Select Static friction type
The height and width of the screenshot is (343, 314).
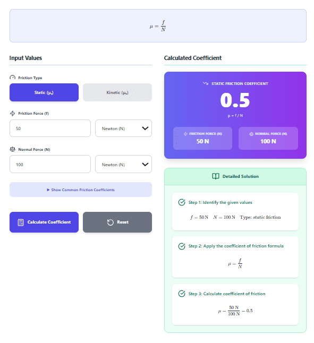tap(44, 92)
